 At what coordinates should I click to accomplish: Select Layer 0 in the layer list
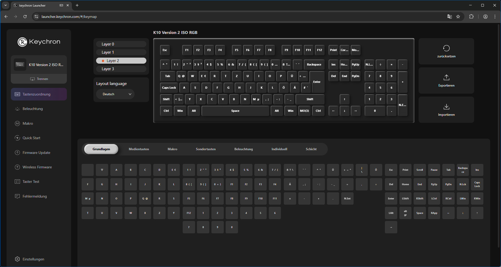coord(121,44)
